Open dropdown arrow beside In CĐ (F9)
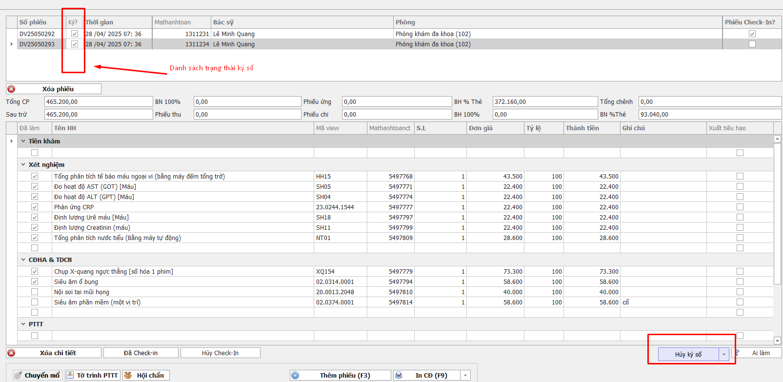The height and width of the screenshot is (382, 783). click(x=465, y=375)
